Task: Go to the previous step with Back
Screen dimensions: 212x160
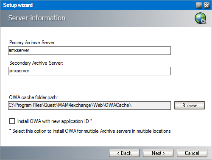Action: [124, 153]
